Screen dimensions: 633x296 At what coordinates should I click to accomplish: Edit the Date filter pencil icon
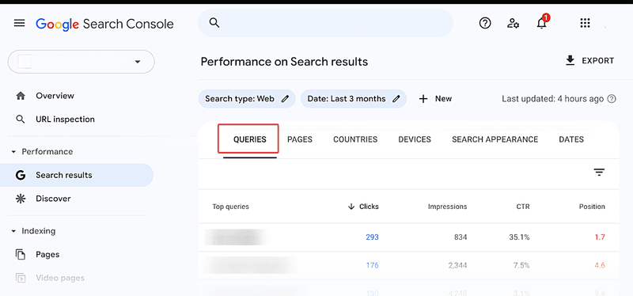[396, 99]
